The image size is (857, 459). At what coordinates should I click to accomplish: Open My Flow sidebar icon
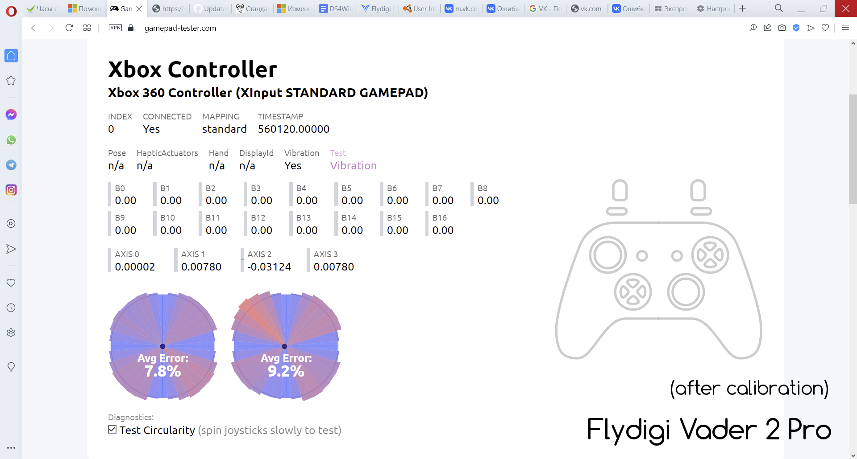click(x=11, y=249)
